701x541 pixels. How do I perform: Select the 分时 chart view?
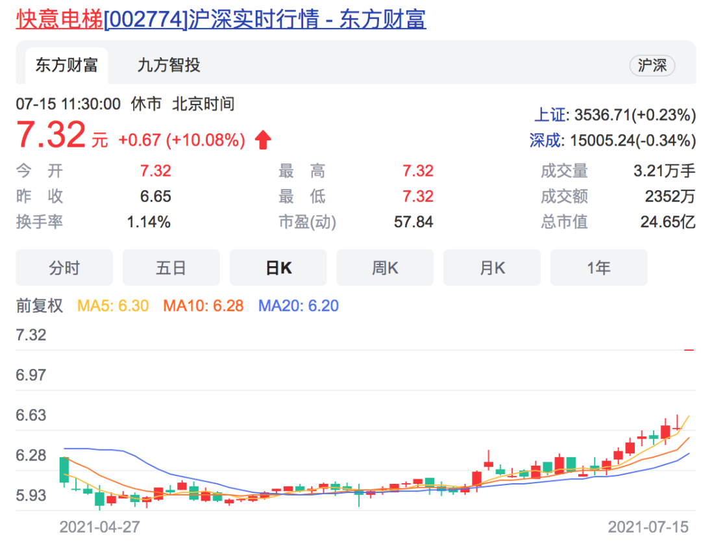[64, 267]
